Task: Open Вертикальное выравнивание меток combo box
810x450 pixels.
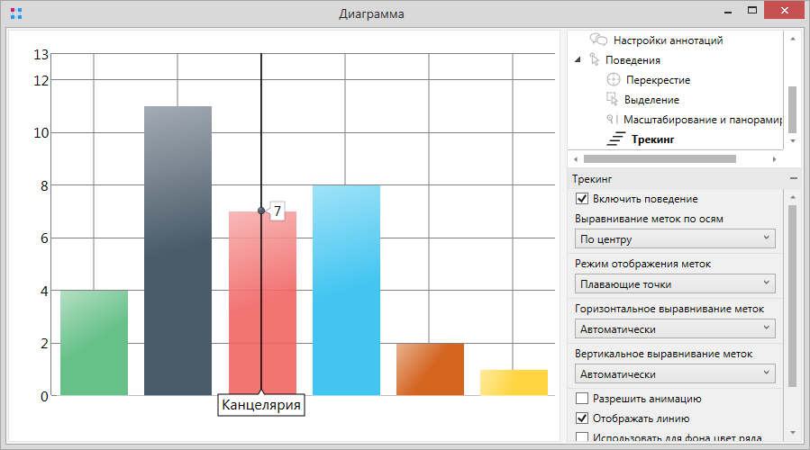Action: coord(675,373)
